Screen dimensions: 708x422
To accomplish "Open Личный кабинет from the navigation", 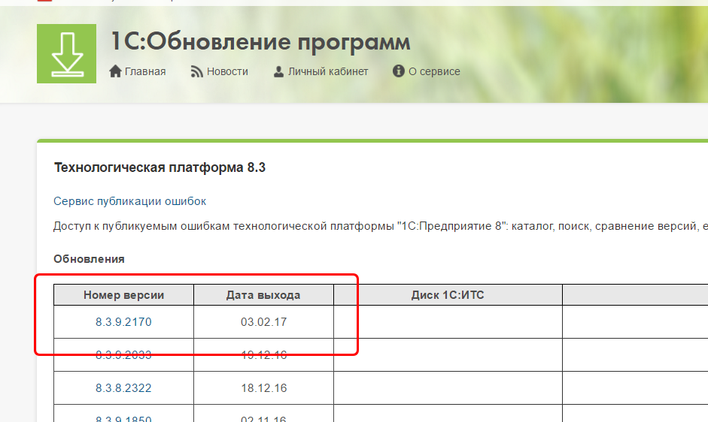I will pyautogui.click(x=328, y=71).
